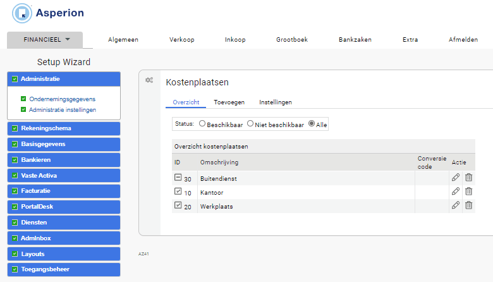This screenshot has width=493, height=282.
Task: Delete the Buitendienst row with trash icon
Action: pos(469,177)
